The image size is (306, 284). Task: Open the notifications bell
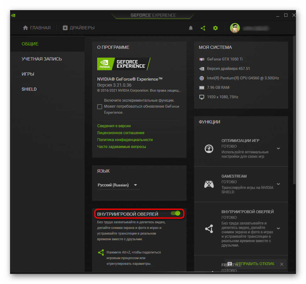[191, 28]
